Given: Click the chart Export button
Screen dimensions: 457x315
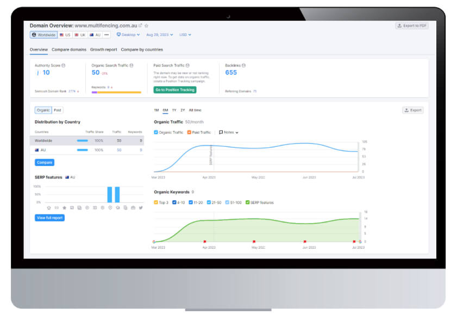Looking at the screenshot, I should click(413, 110).
